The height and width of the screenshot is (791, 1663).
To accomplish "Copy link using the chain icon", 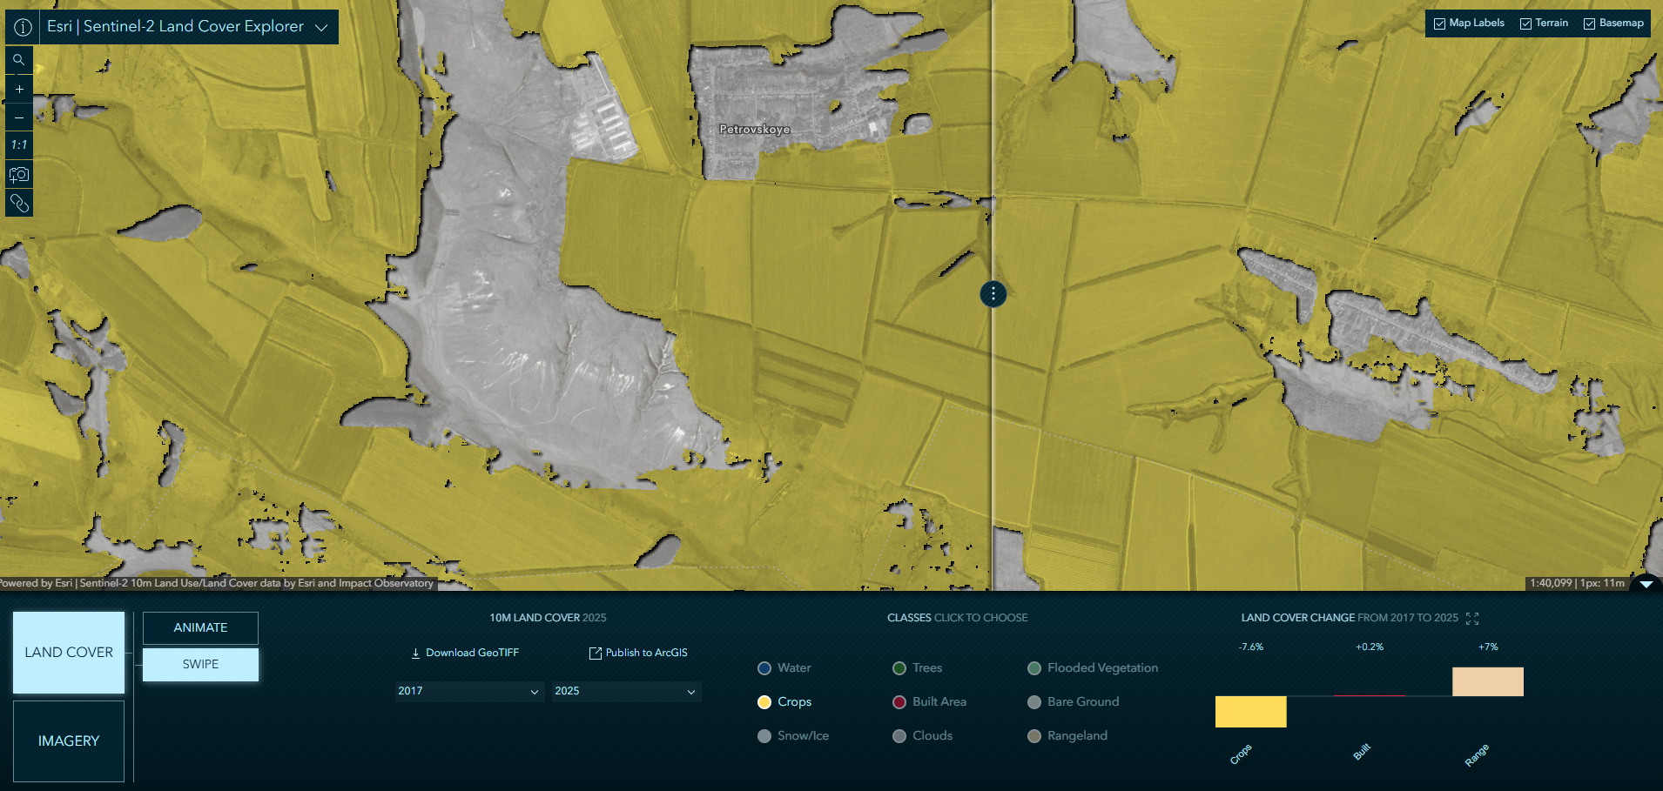I will coord(19,204).
